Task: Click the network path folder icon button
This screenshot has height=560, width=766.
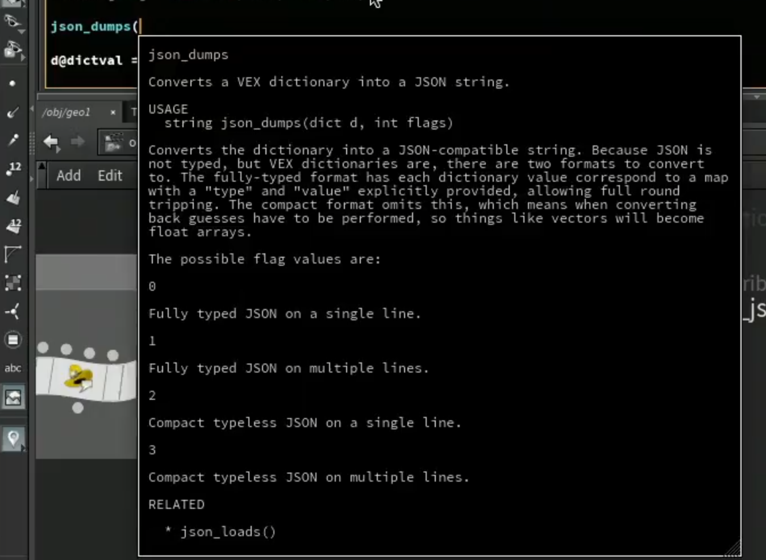Action: tap(114, 142)
